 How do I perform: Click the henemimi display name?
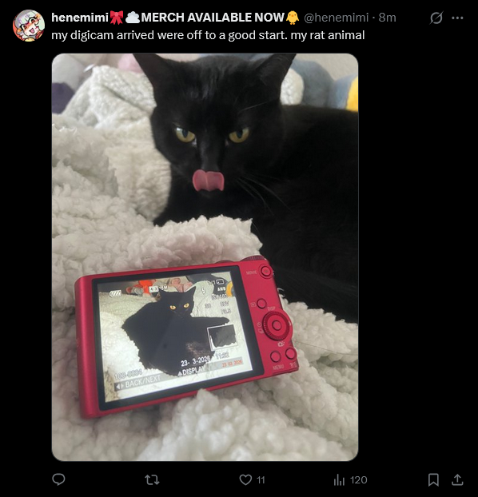pyautogui.click(x=80, y=18)
